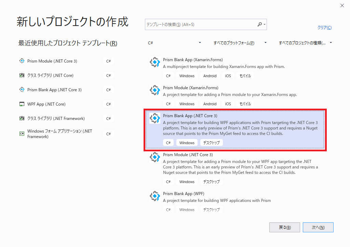Select recent template name Windows フォーム アプリケーション (.NET Framework)
Viewport: 350px width, 247px height.
pos(59,134)
